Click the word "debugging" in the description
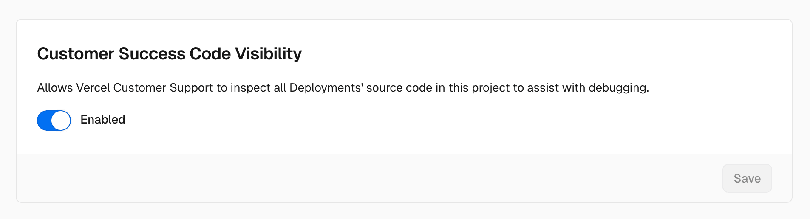 618,88
